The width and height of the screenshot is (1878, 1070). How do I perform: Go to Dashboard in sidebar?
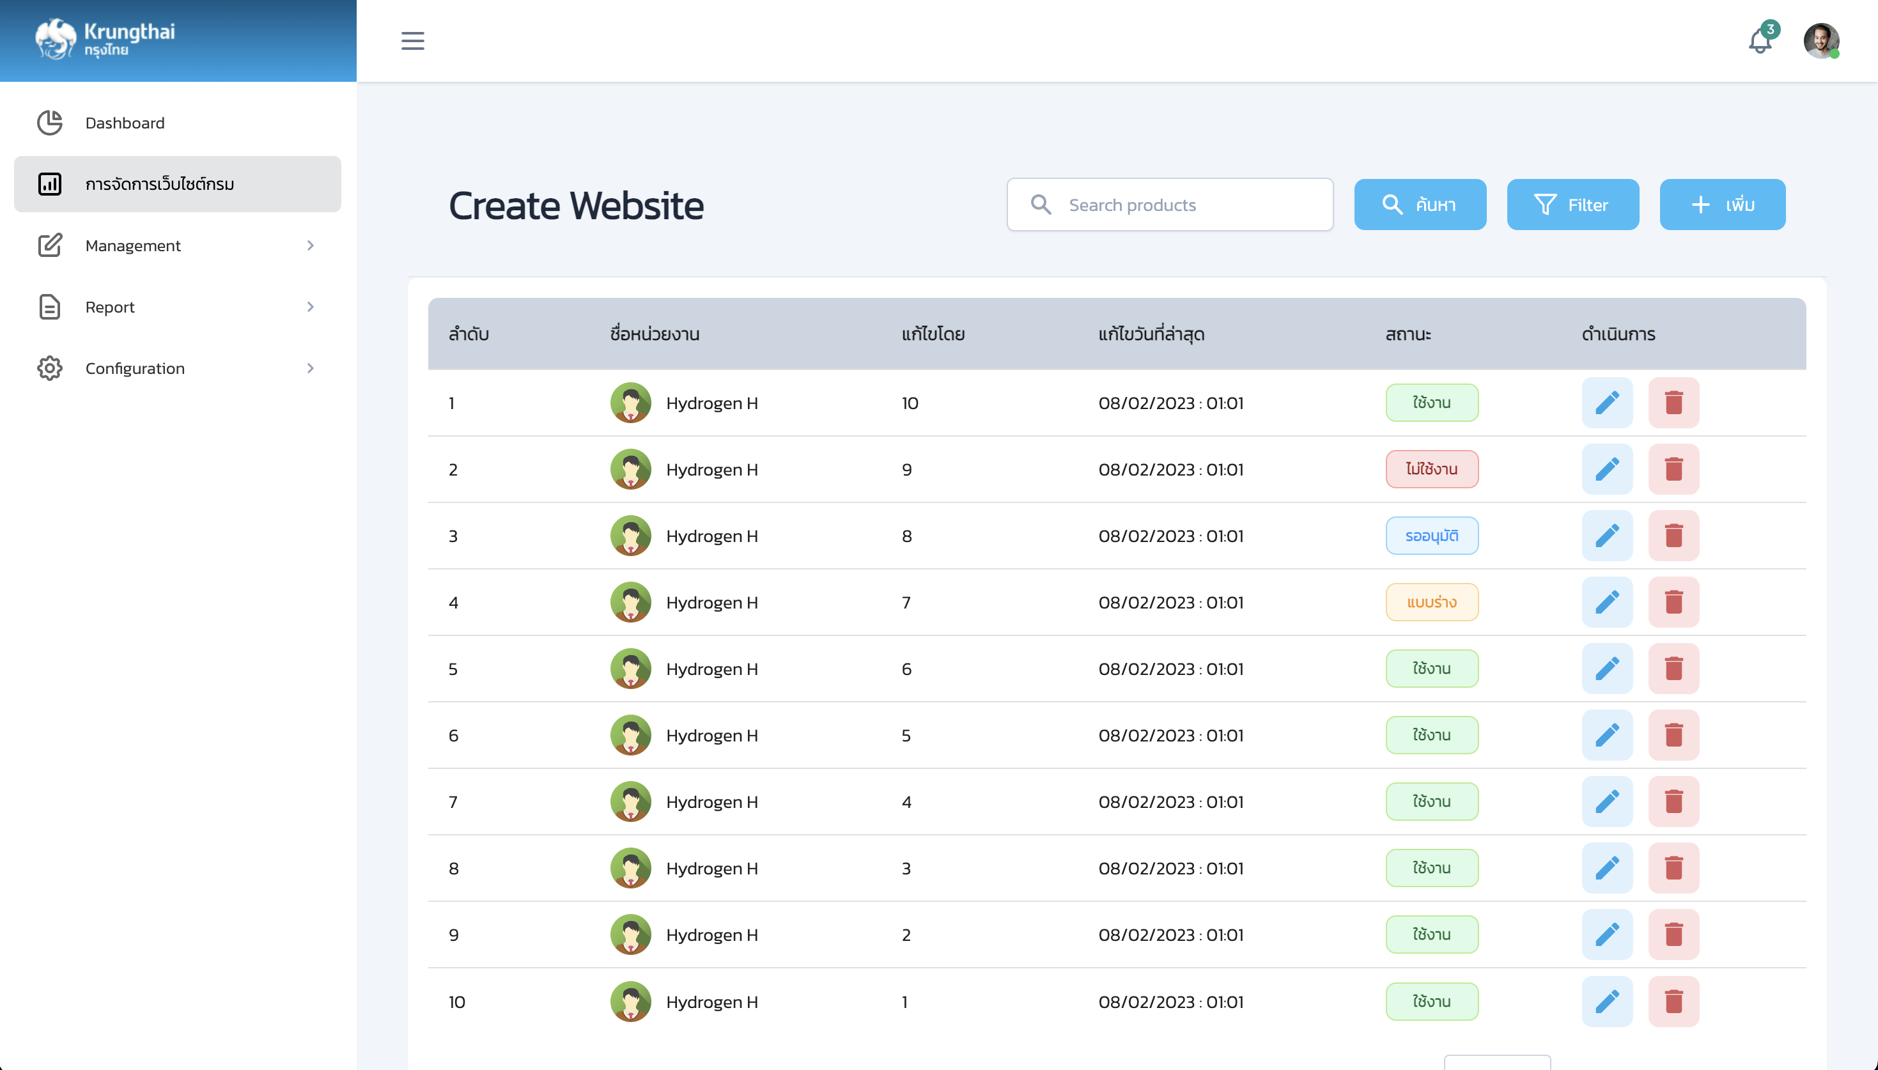tap(178, 123)
